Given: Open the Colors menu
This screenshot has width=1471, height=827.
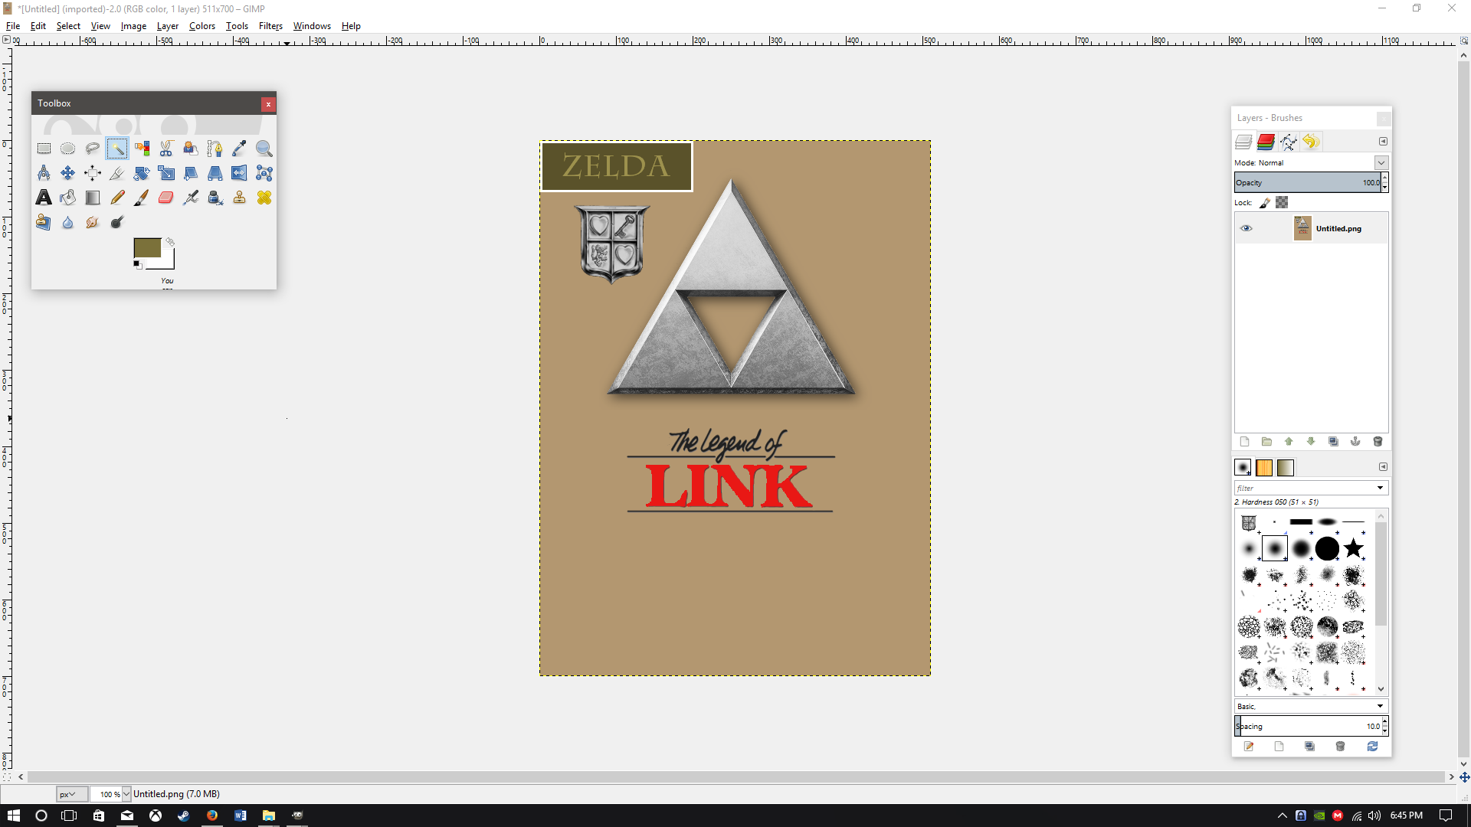Looking at the screenshot, I should click(202, 26).
